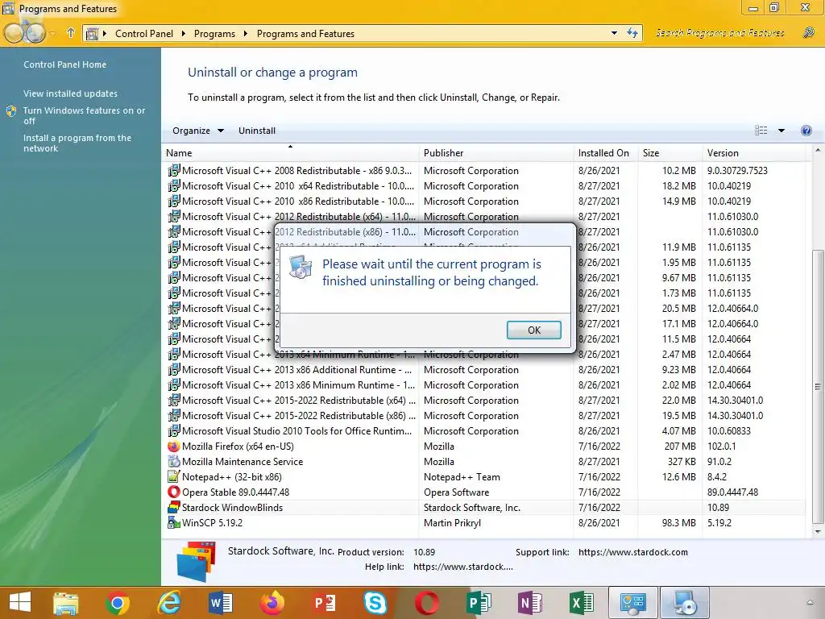Click the scroll up arrow of list
The width and height of the screenshot is (825, 619).
pyautogui.click(x=817, y=151)
